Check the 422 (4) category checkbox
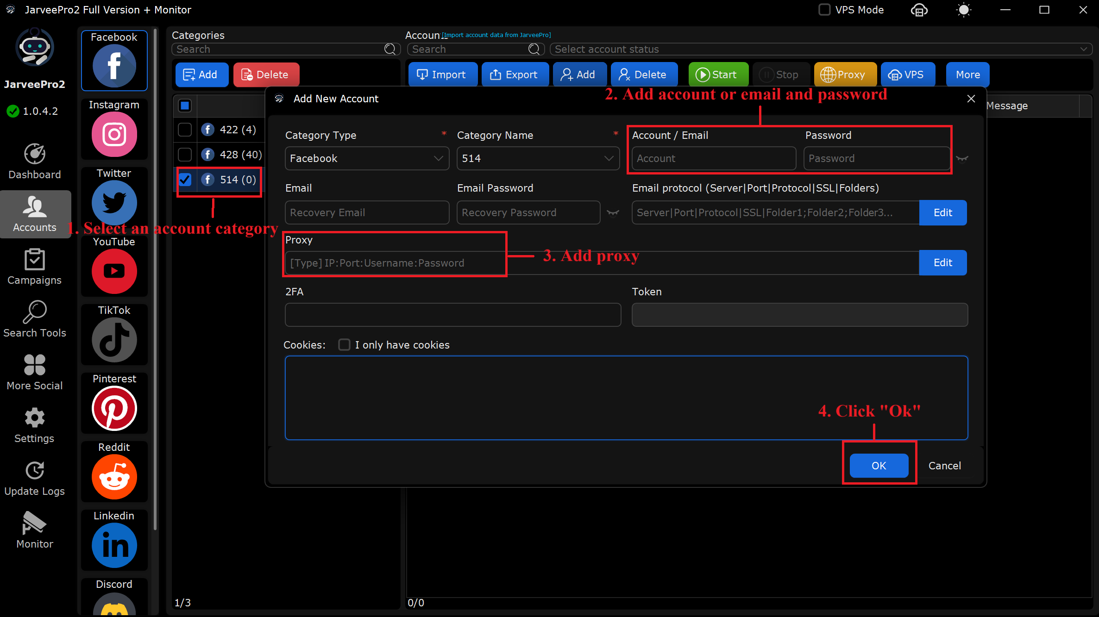This screenshot has height=617, width=1099. [x=185, y=130]
